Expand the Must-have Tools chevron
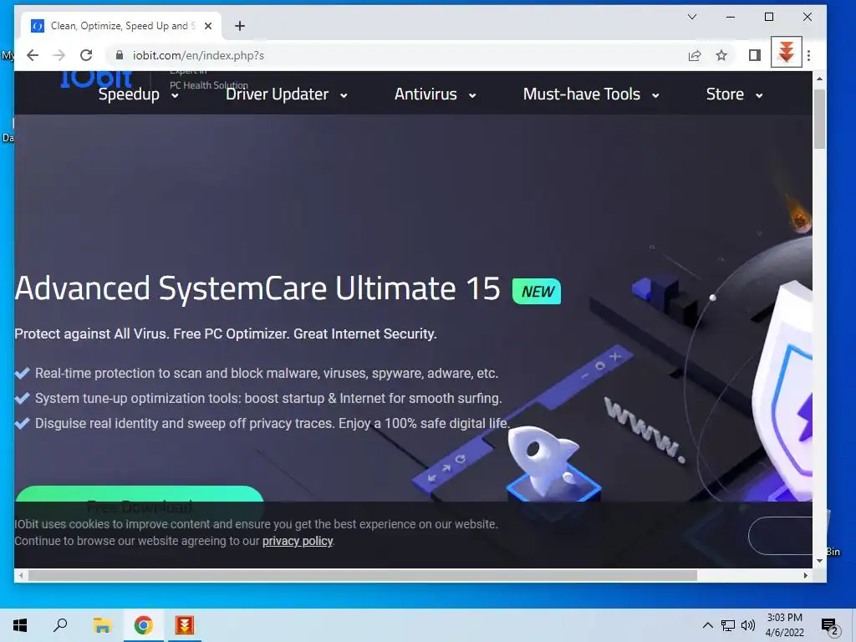856x642 pixels. coord(655,95)
